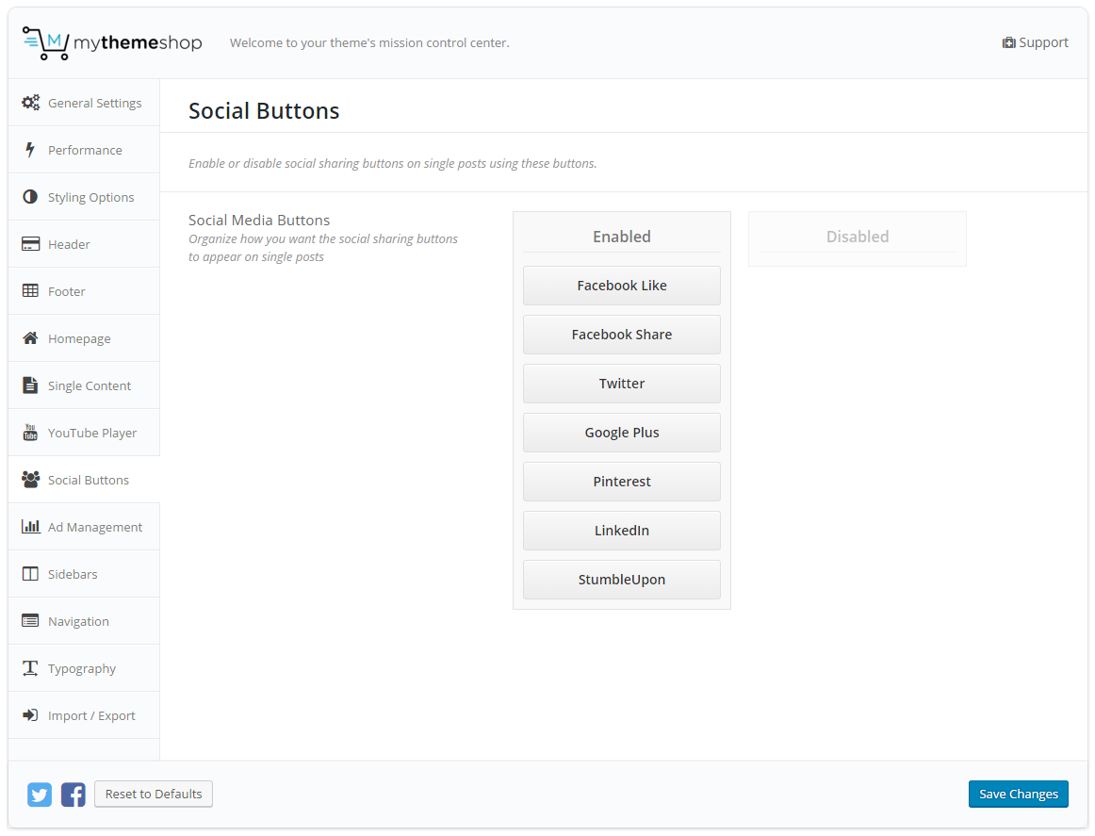The width and height of the screenshot is (1095, 836).
Task: Click the Performance lightning bolt icon
Action: pyautogui.click(x=30, y=150)
